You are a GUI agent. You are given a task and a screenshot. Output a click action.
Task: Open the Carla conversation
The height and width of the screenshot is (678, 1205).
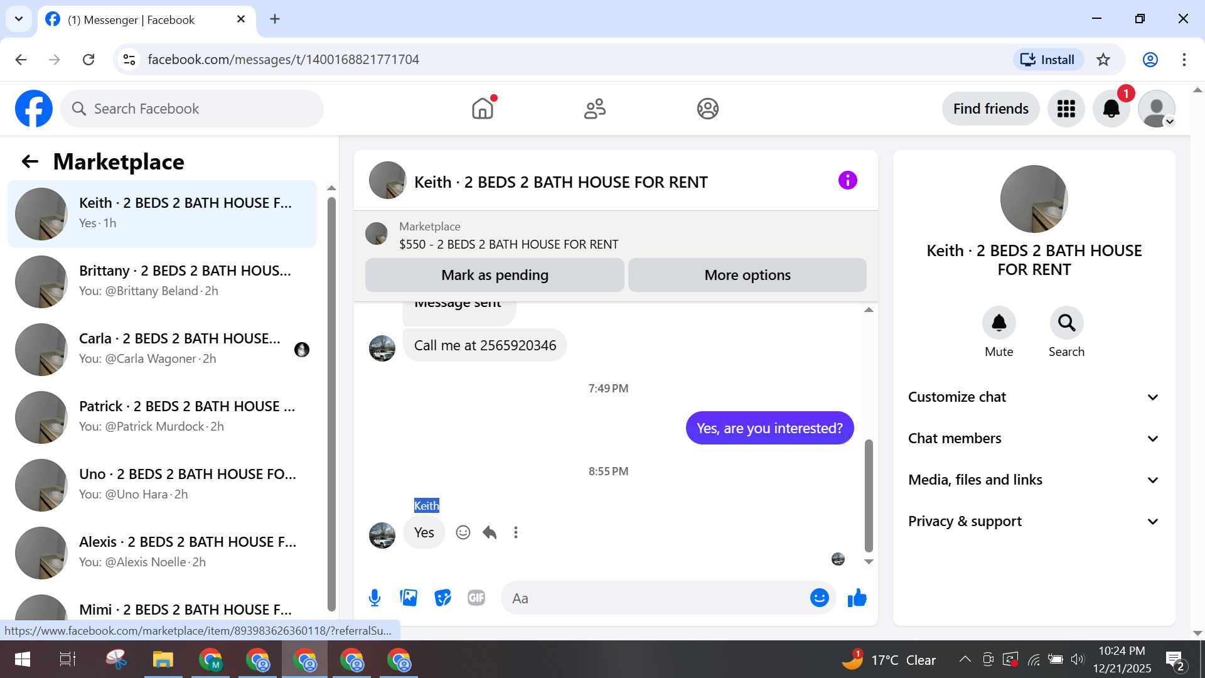(x=162, y=349)
